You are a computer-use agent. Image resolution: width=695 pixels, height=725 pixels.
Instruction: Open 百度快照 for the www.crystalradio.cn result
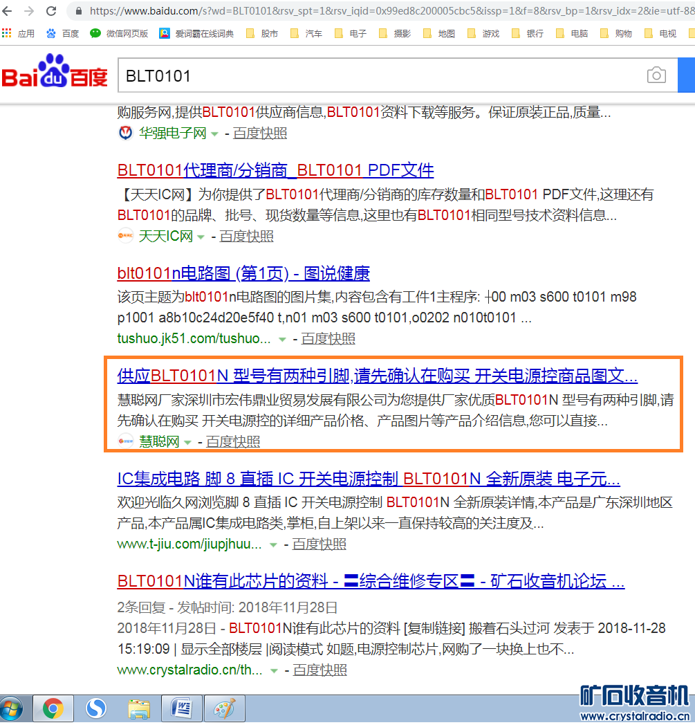coord(319,670)
